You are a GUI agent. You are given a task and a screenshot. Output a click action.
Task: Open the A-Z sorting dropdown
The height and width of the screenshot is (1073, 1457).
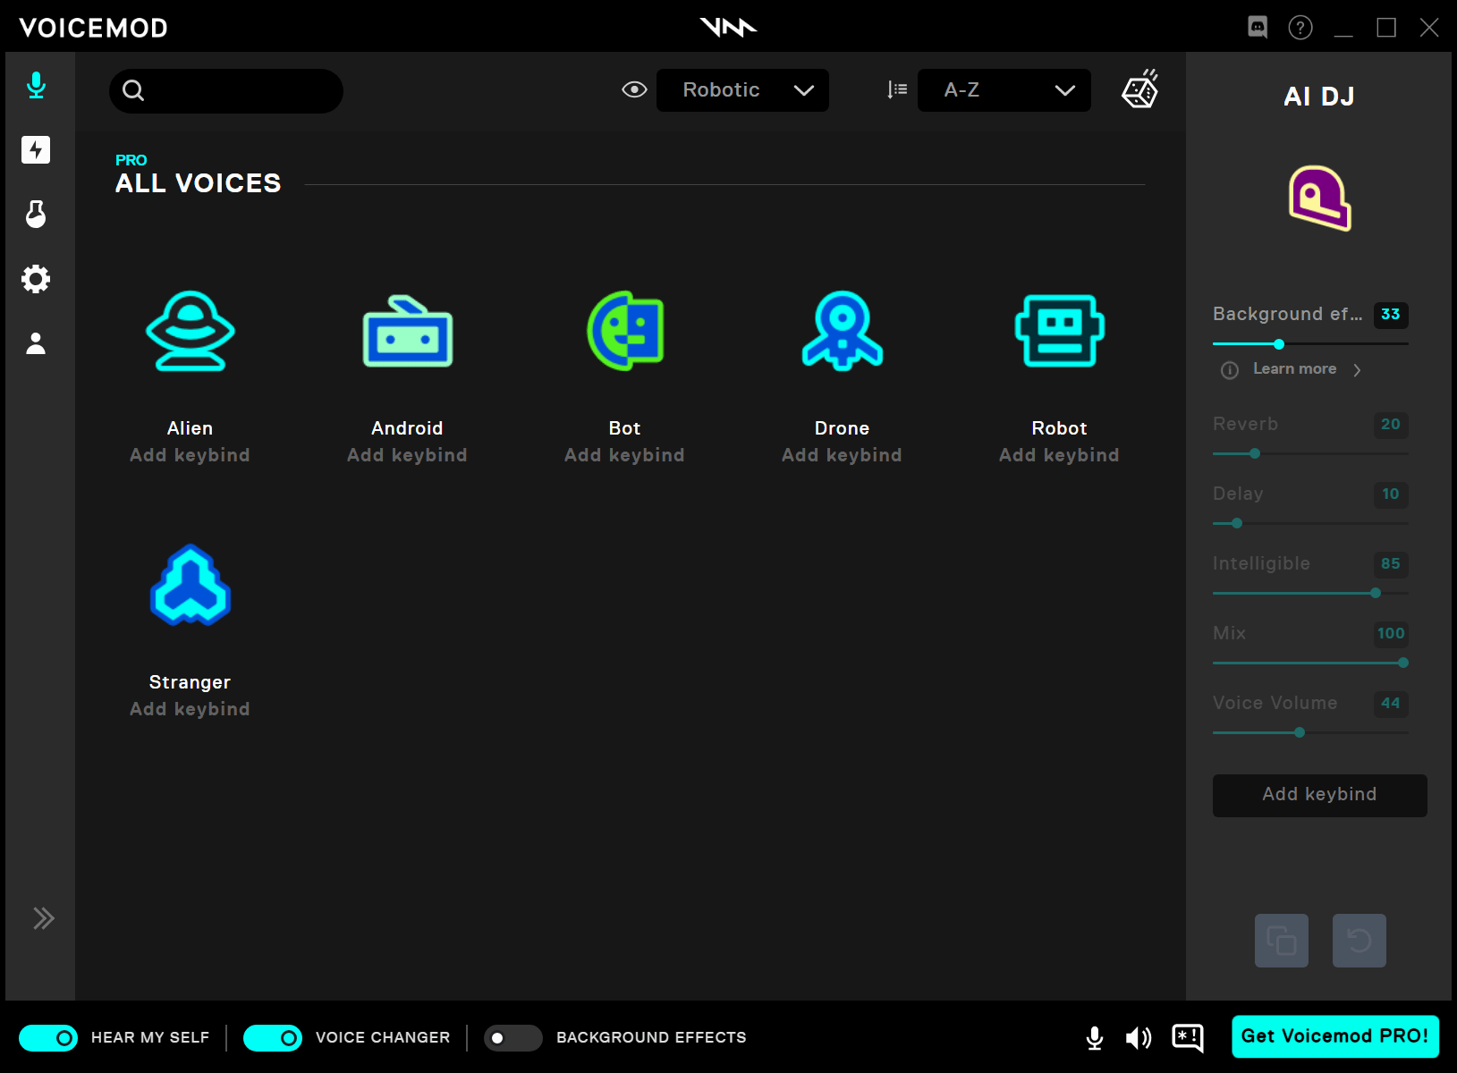(x=1004, y=89)
